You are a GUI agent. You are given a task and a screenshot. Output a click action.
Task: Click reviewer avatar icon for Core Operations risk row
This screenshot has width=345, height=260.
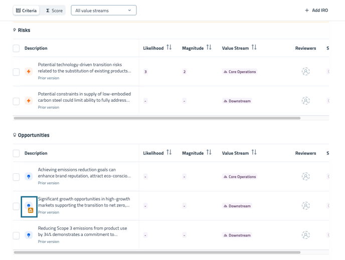tap(305, 72)
